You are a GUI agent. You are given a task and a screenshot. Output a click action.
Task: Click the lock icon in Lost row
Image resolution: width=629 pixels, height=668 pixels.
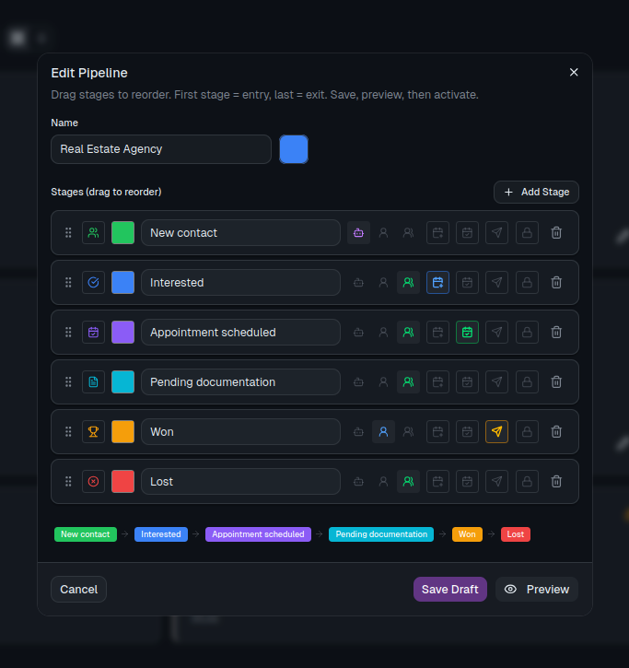527,481
